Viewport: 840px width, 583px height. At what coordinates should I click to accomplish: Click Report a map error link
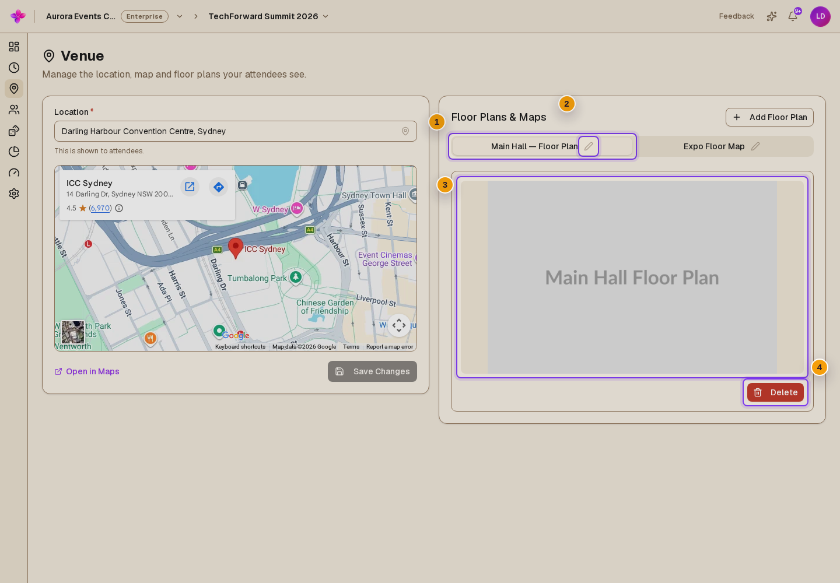(390, 347)
